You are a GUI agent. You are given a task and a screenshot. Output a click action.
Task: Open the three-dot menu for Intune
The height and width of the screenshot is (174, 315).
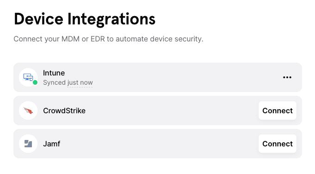[287, 77]
